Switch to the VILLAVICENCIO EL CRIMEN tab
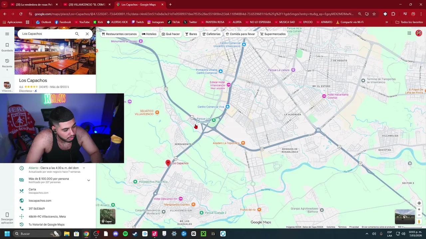426x239 pixels. coord(87,5)
